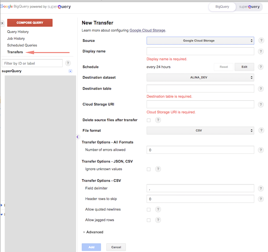Open Transfers in the left sidebar
Image resolution: width=268 pixels, height=252 pixels.
15,52
